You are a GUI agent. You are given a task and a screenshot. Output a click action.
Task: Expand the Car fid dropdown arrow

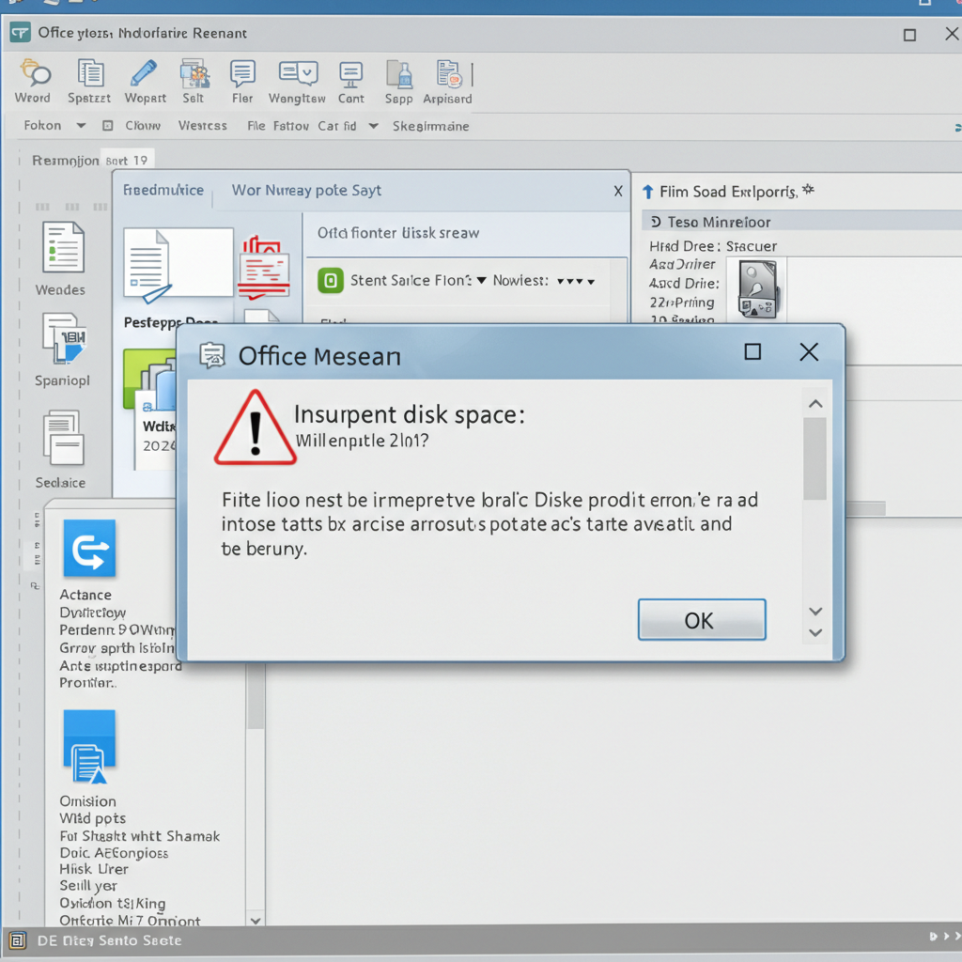click(373, 126)
